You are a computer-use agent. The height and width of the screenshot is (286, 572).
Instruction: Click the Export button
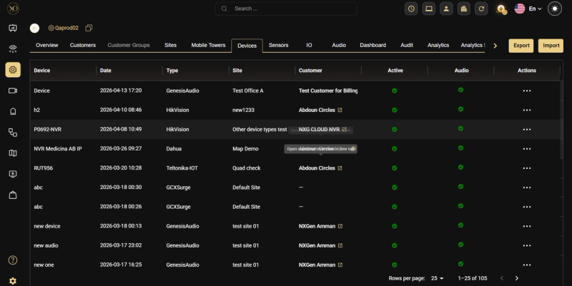[x=521, y=46]
